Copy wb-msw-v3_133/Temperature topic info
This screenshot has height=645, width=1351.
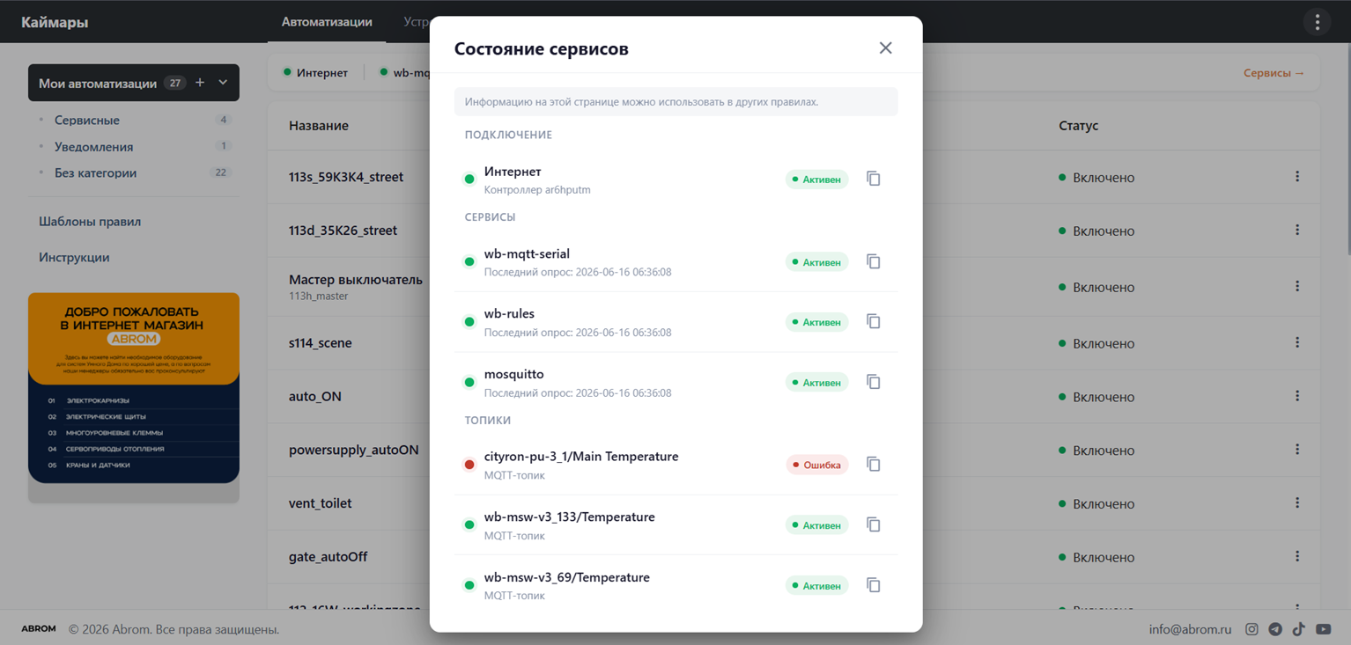click(x=873, y=524)
